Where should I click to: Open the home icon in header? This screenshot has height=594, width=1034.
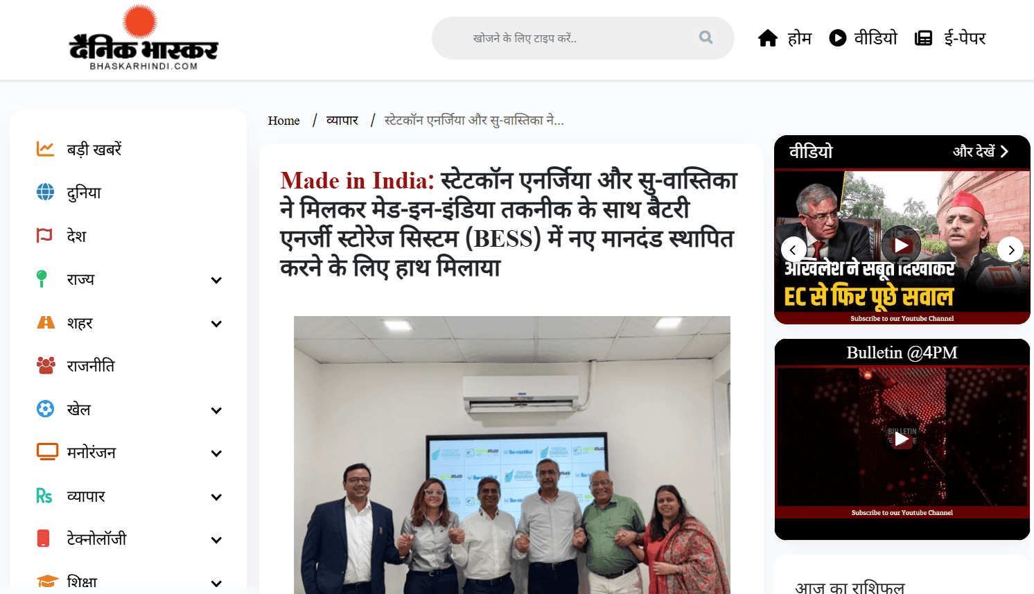[x=768, y=38]
